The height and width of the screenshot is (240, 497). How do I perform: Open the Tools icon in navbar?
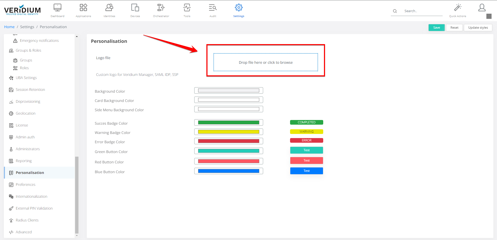187,8
